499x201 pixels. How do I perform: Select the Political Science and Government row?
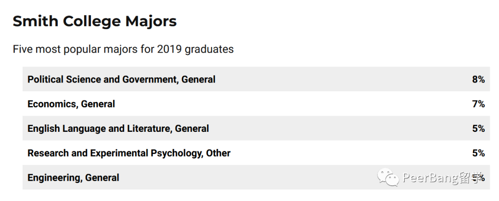(256, 79)
